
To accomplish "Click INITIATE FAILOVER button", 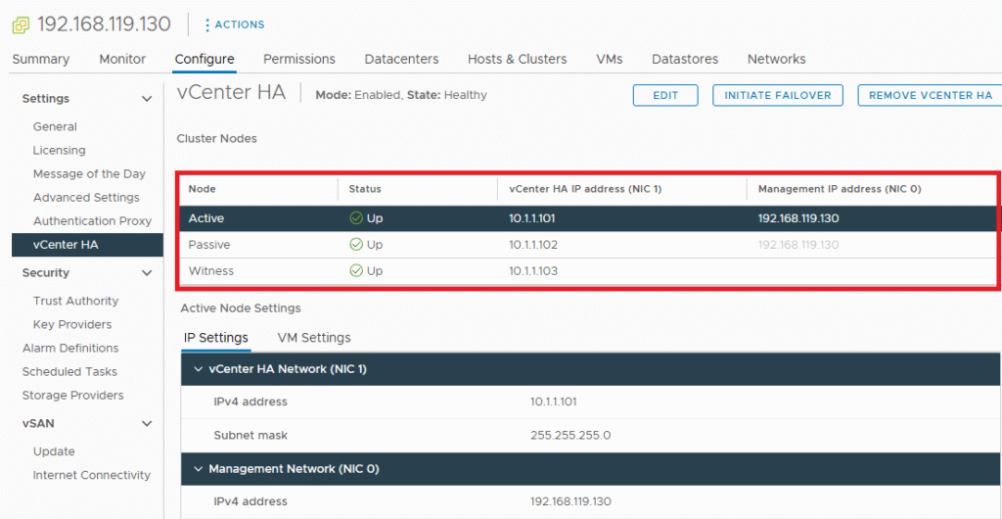I will point(778,95).
